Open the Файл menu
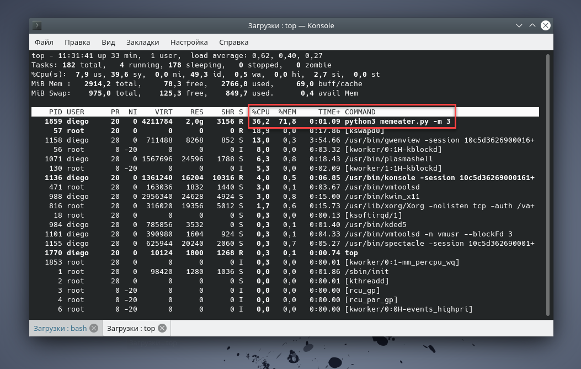Viewport: 581px width, 369px height. coord(44,42)
